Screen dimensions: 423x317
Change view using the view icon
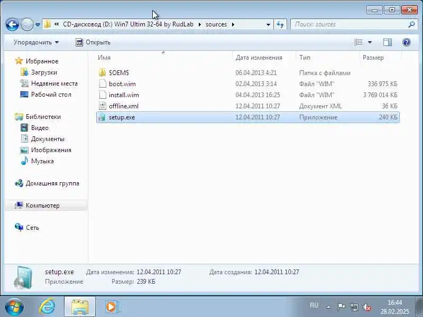tap(358, 42)
